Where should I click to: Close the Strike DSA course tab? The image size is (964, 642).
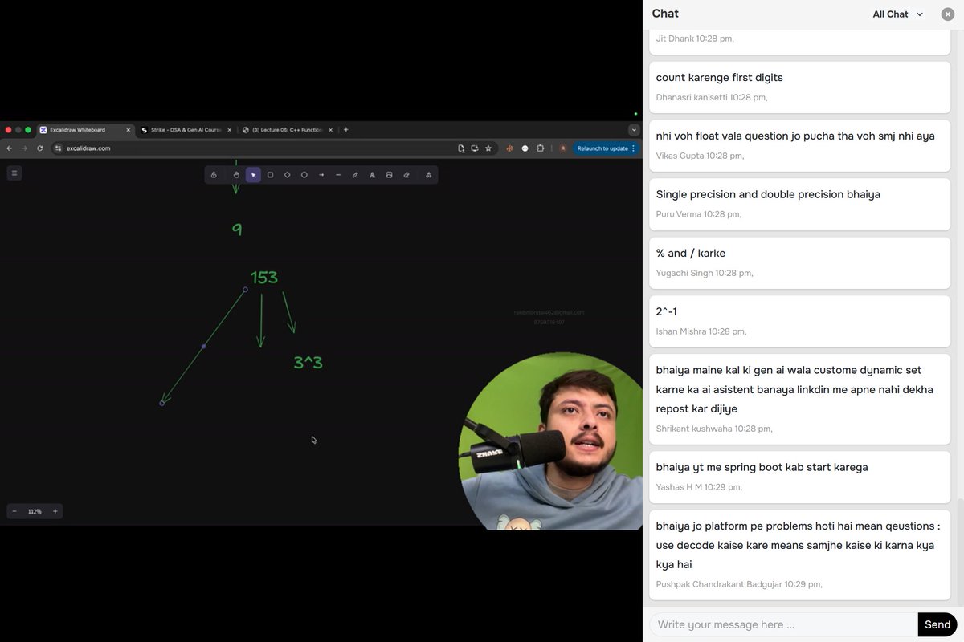pos(229,130)
